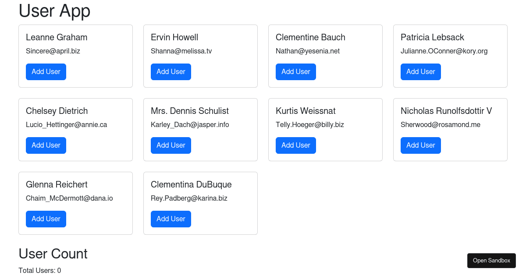Click the User Count heading

click(x=53, y=254)
